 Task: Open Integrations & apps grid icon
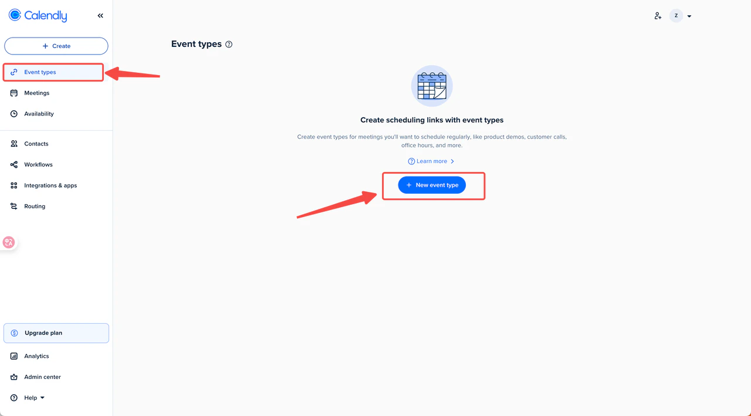coord(14,185)
